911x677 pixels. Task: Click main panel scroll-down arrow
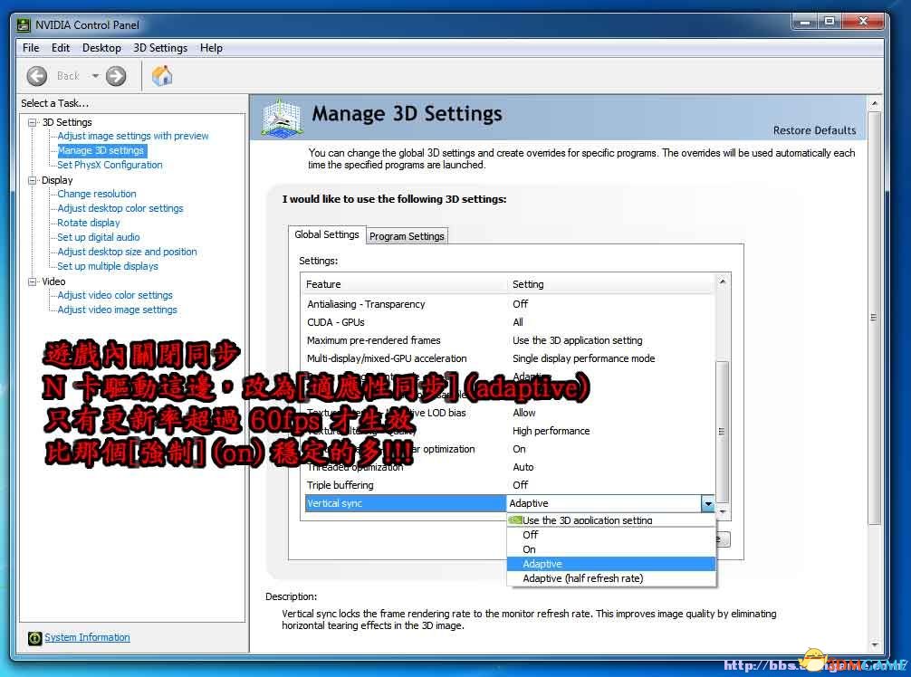tap(875, 645)
